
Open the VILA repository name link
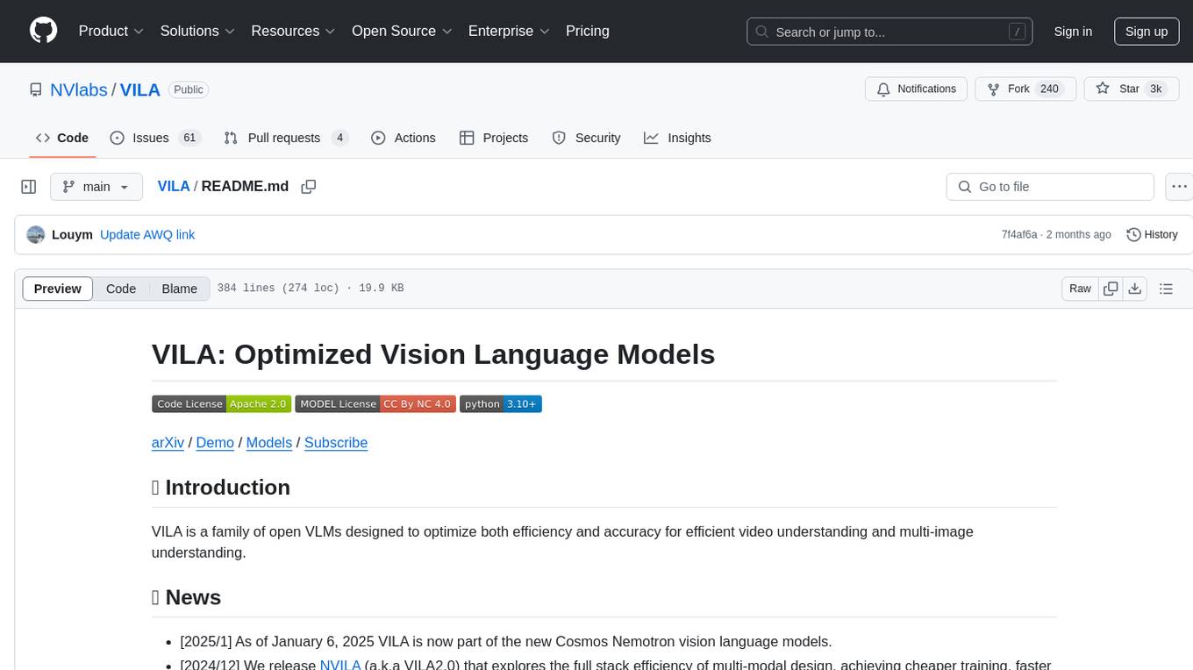click(139, 89)
